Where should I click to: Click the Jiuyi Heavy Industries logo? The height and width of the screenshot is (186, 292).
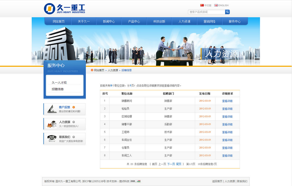pos(65,9)
